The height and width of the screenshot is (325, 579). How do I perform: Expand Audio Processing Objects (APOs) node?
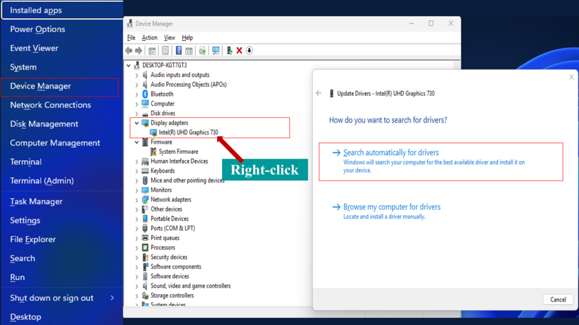(137, 85)
